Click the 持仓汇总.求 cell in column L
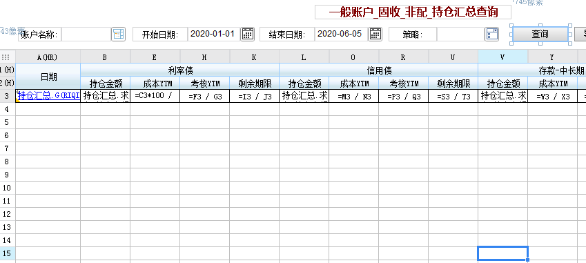The height and width of the screenshot is (263, 586). [x=304, y=96]
